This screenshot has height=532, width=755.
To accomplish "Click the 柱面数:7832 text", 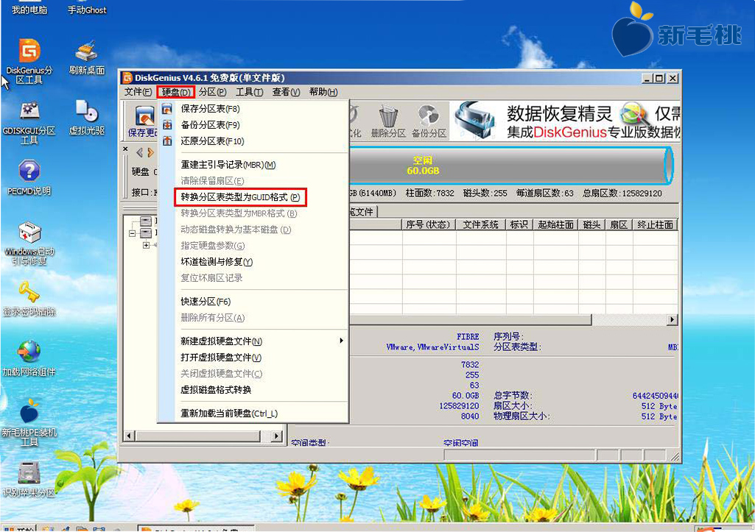I will point(429,194).
